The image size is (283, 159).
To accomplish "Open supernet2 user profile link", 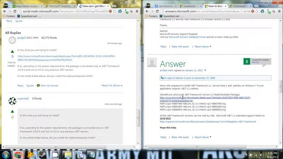I will pyautogui.click(x=23, y=98).
